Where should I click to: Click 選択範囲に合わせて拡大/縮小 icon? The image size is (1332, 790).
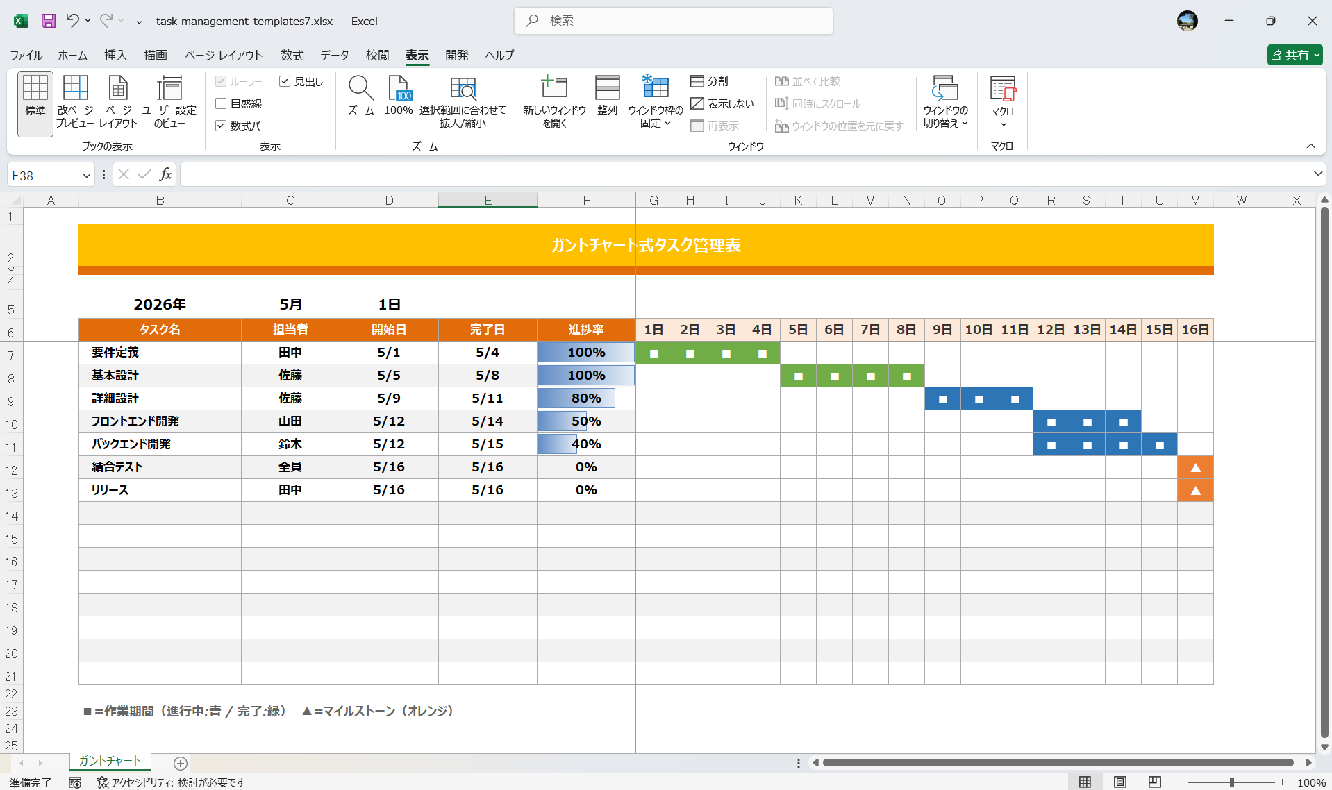click(x=463, y=103)
